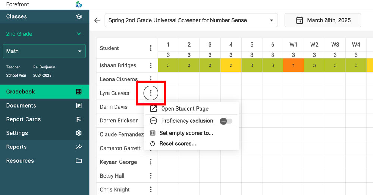Choose Set empty scores to... option
Viewport: 373px width, 195px height.
(186, 133)
